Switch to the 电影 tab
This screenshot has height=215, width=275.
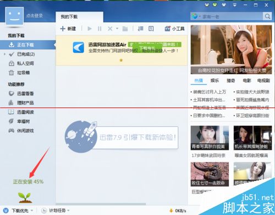pyautogui.click(x=246, y=81)
